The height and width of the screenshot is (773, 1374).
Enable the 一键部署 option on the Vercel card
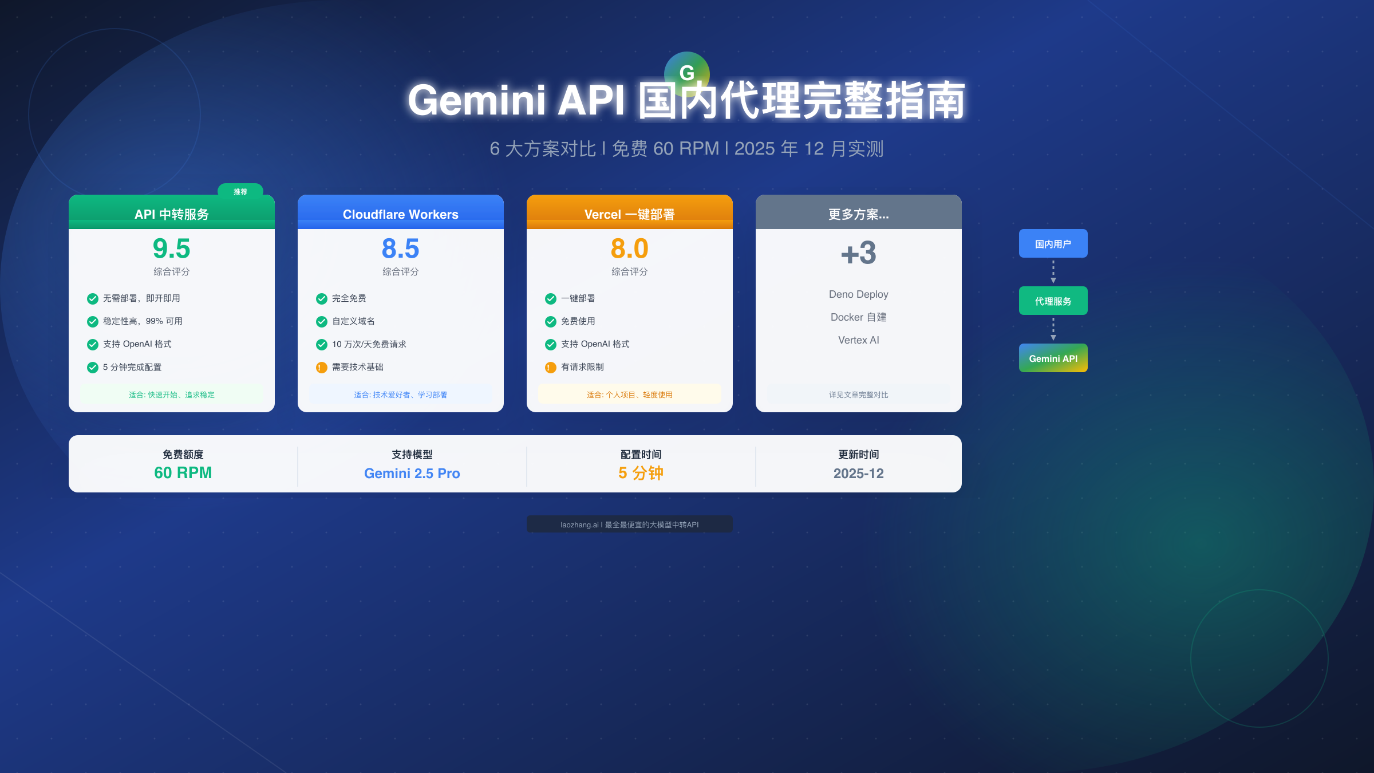point(549,298)
